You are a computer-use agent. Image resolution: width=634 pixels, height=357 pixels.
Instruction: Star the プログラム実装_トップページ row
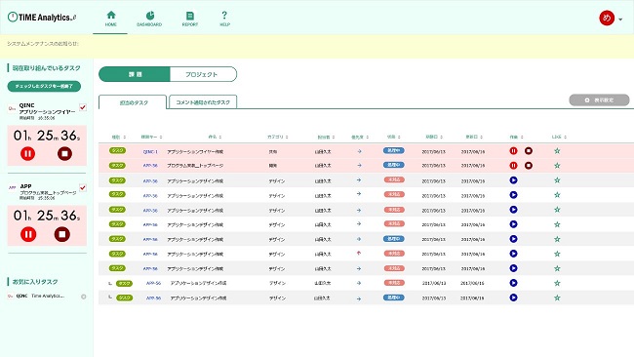click(557, 166)
